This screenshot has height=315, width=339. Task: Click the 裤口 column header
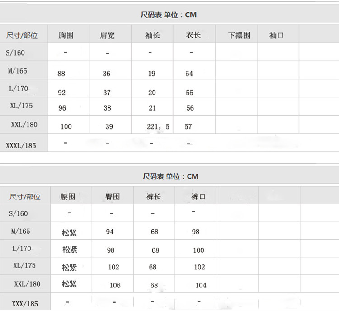[x=198, y=197]
